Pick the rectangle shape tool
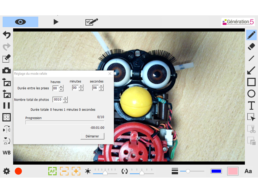The width and height of the screenshot is (258, 193). (x=251, y=82)
